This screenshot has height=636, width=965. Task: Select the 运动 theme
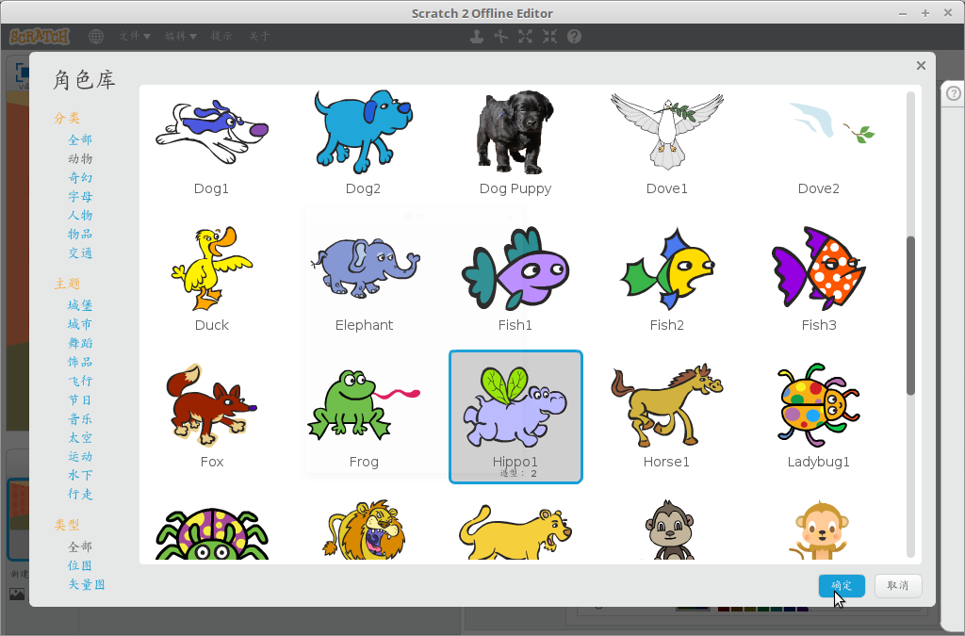click(80, 457)
